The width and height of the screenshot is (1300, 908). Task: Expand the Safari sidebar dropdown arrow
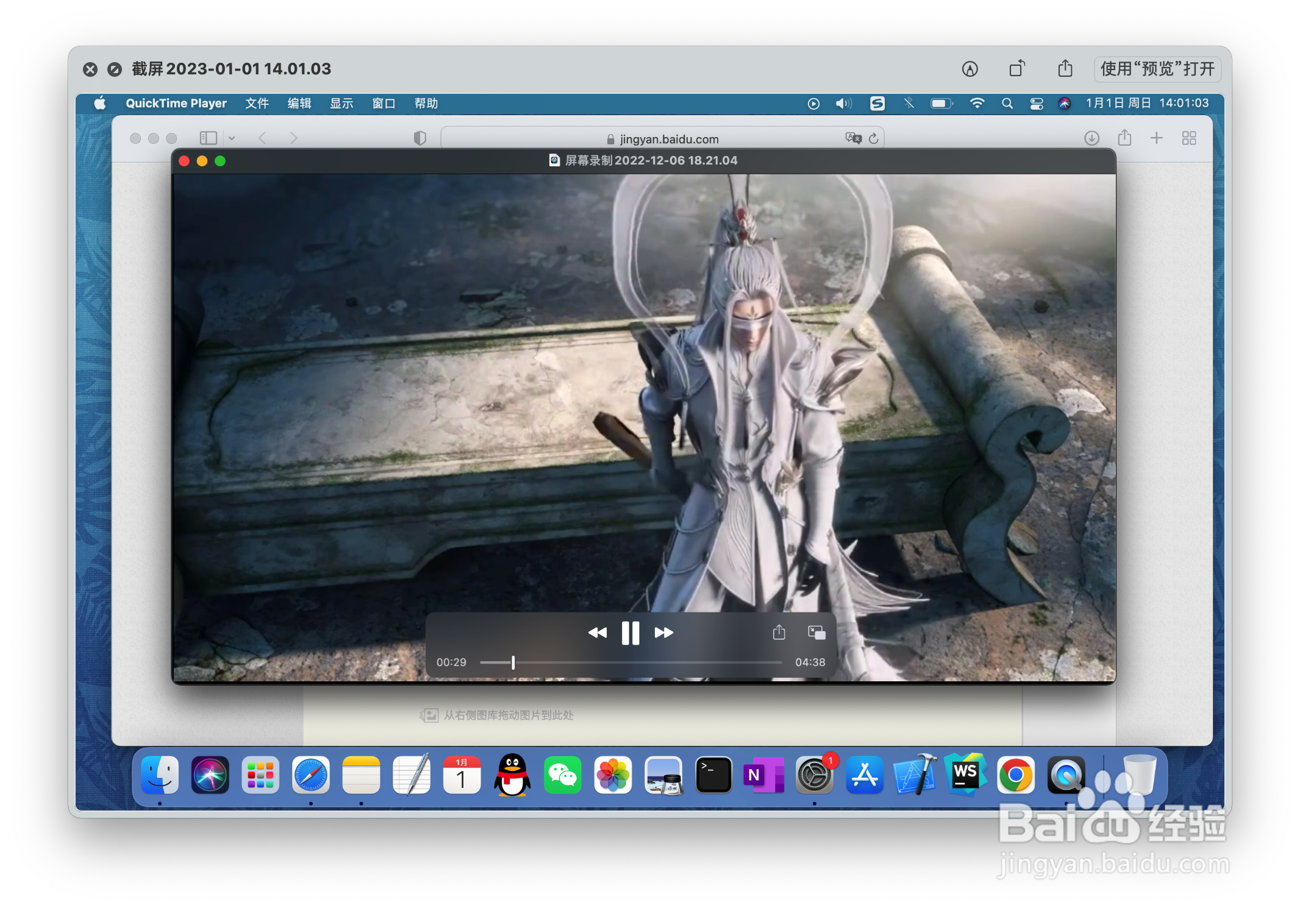[232, 138]
